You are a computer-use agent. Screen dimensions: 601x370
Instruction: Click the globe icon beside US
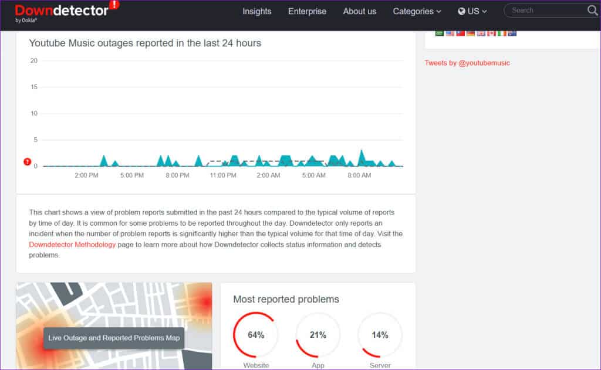coord(461,12)
